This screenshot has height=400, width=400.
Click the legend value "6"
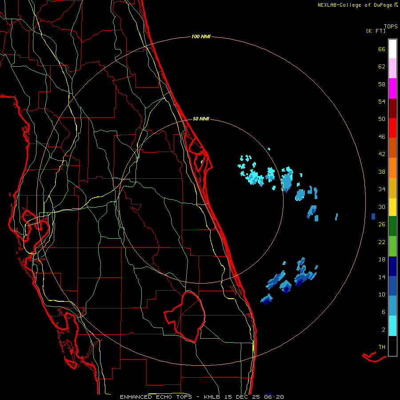[x=384, y=312]
